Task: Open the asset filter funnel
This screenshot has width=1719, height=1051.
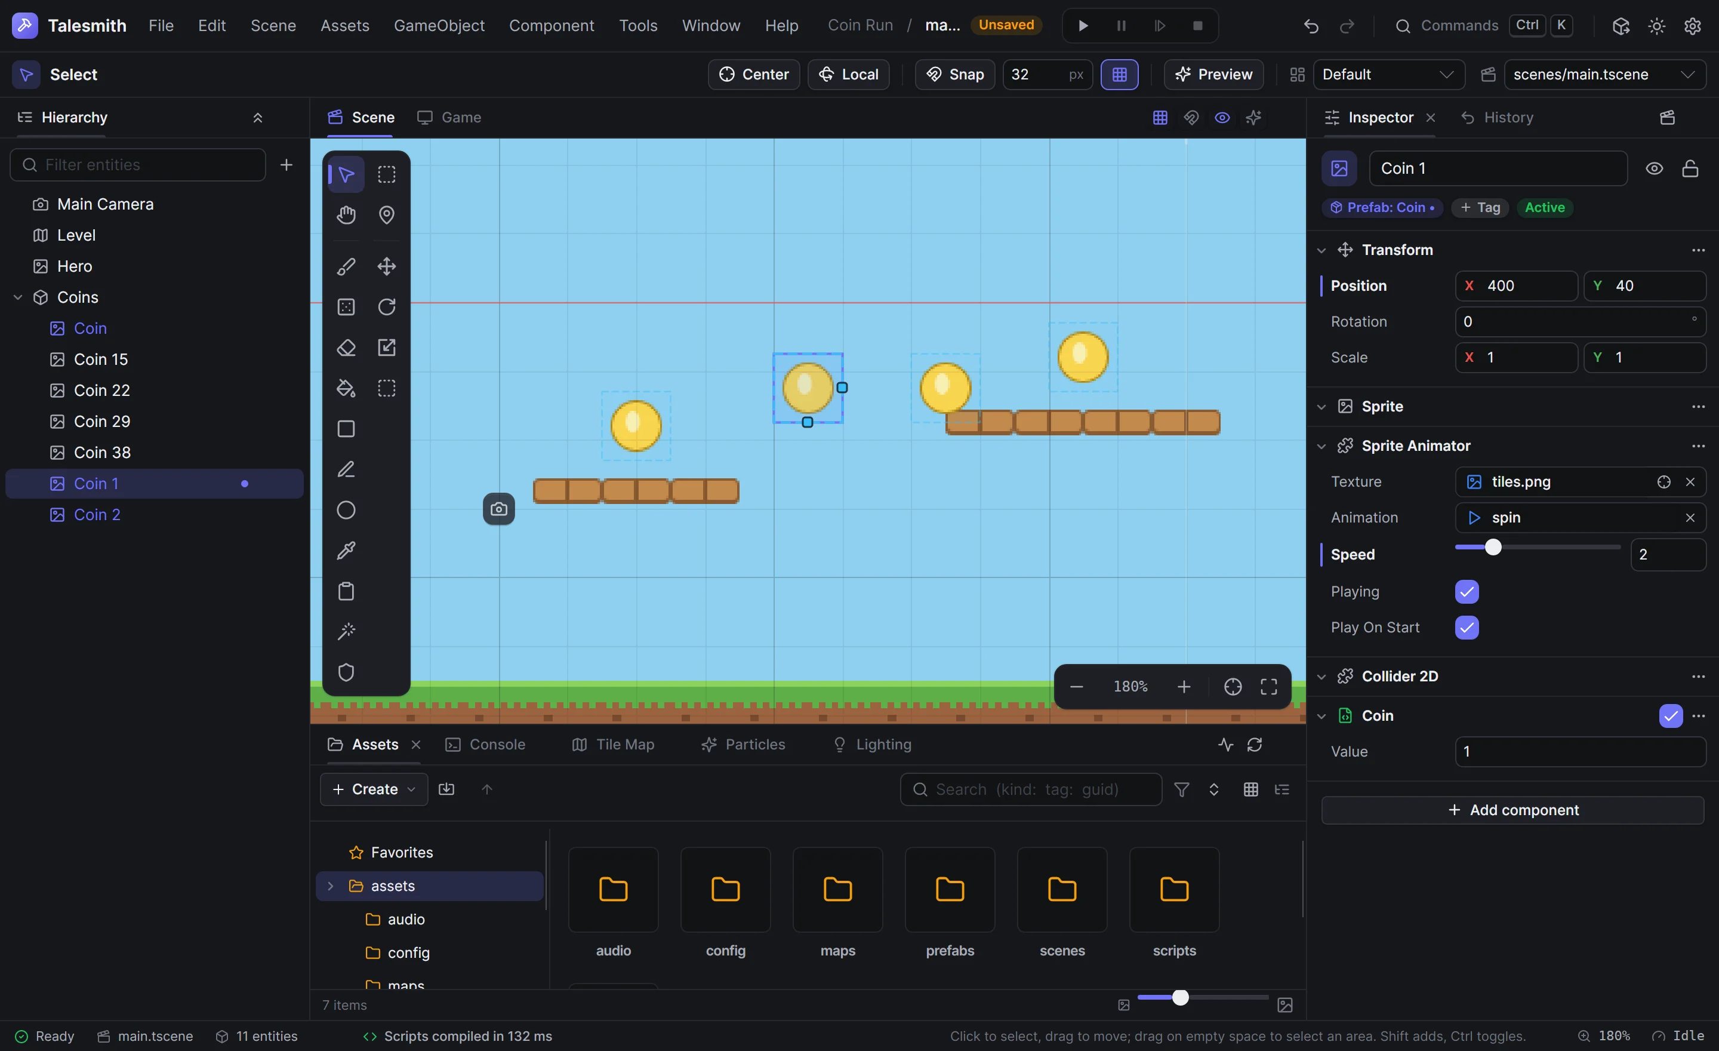Action: click(x=1182, y=789)
